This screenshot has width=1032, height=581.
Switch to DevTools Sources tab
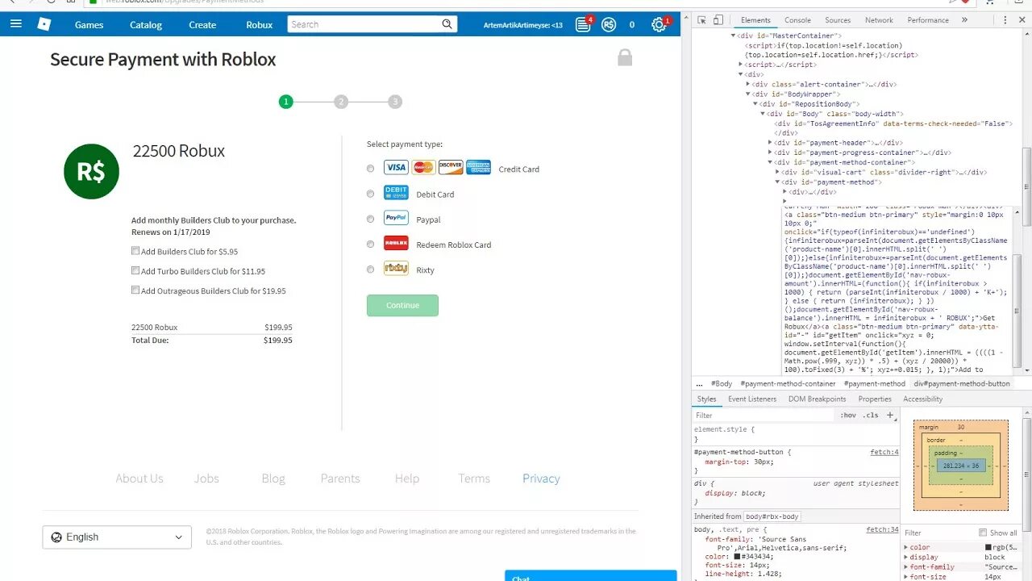click(x=838, y=20)
